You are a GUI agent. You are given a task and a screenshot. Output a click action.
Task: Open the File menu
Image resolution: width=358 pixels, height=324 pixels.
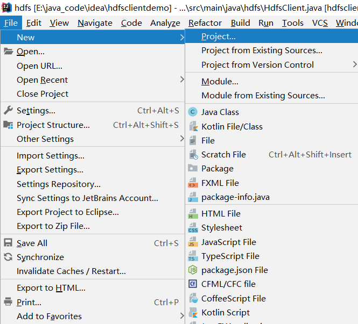point(11,23)
